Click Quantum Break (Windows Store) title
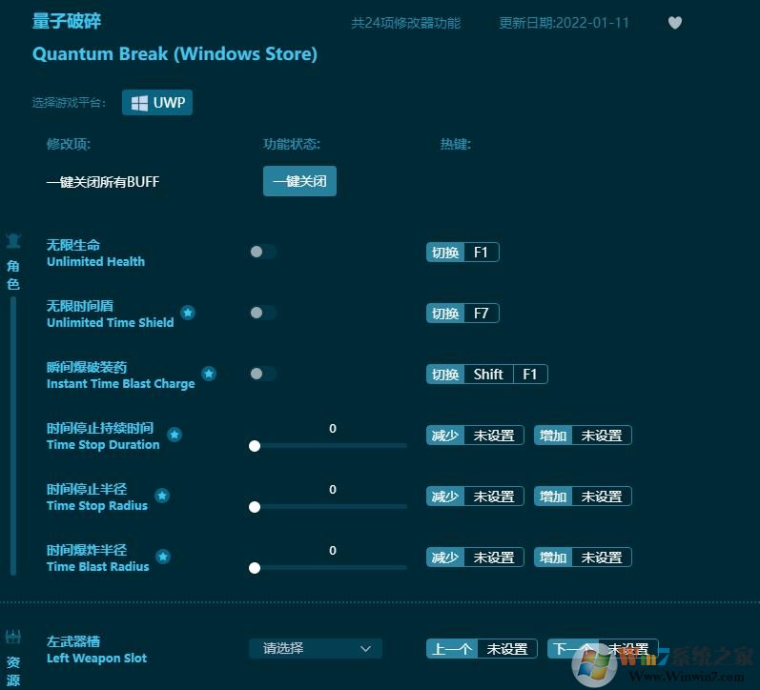 (175, 53)
